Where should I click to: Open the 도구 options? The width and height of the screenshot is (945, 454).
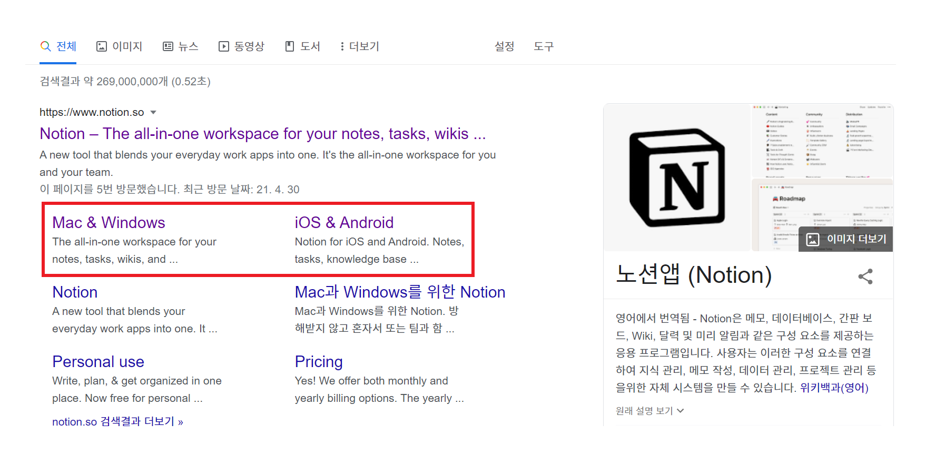coord(544,46)
